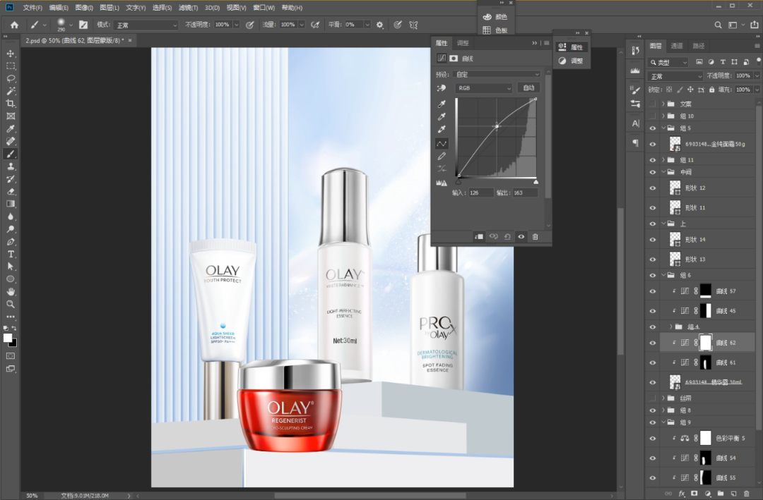
Task: Expand the 文案 layer group
Action: point(663,104)
